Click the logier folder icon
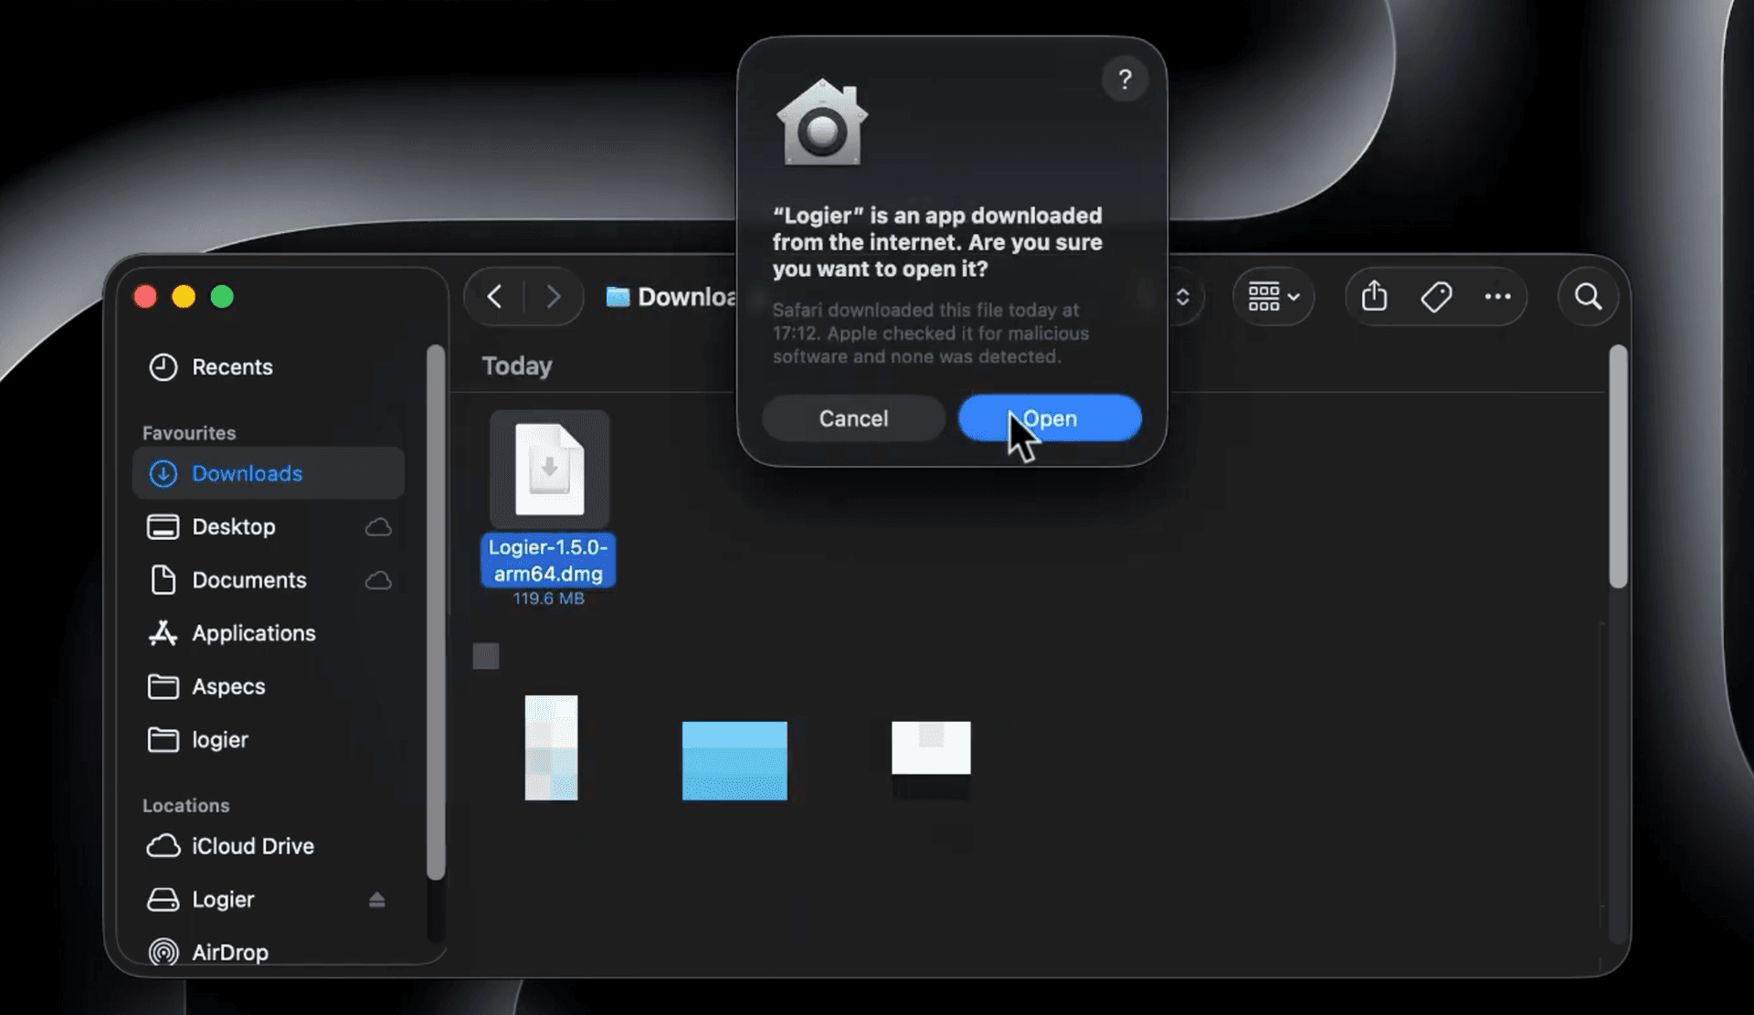 [163, 740]
